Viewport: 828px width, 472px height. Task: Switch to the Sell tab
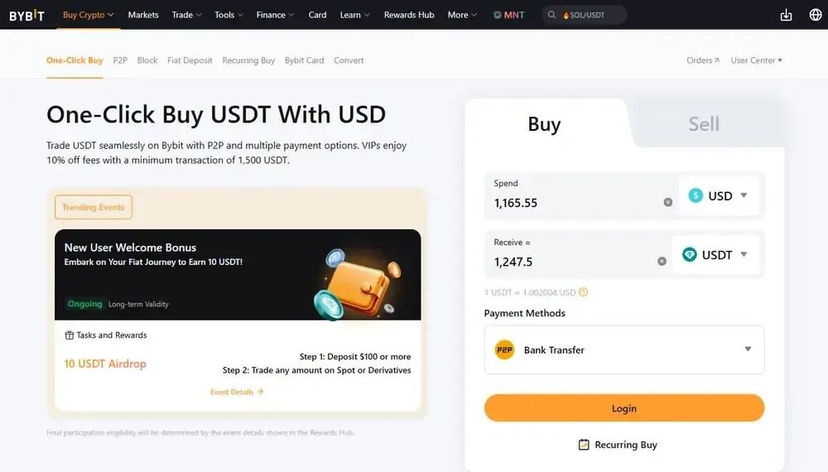click(x=704, y=124)
